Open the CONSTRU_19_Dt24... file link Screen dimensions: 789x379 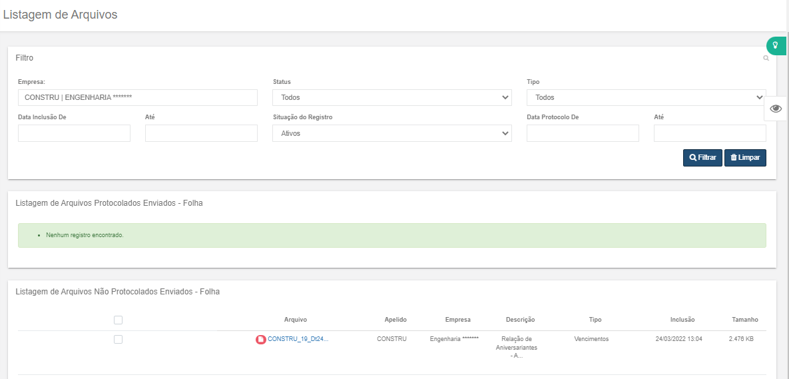tap(298, 339)
